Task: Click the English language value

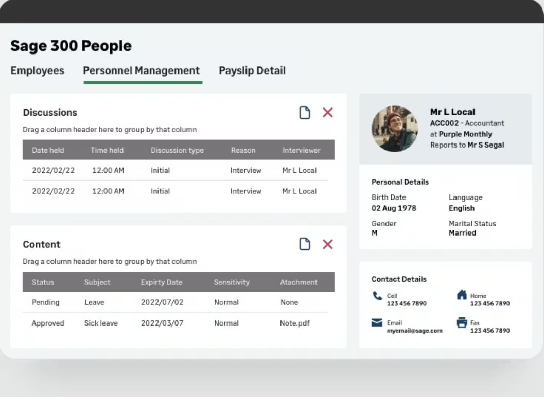Action: coord(462,208)
